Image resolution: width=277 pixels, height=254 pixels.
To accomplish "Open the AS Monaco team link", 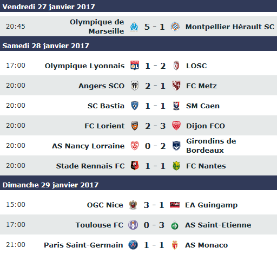I will click(x=207, y=245).
